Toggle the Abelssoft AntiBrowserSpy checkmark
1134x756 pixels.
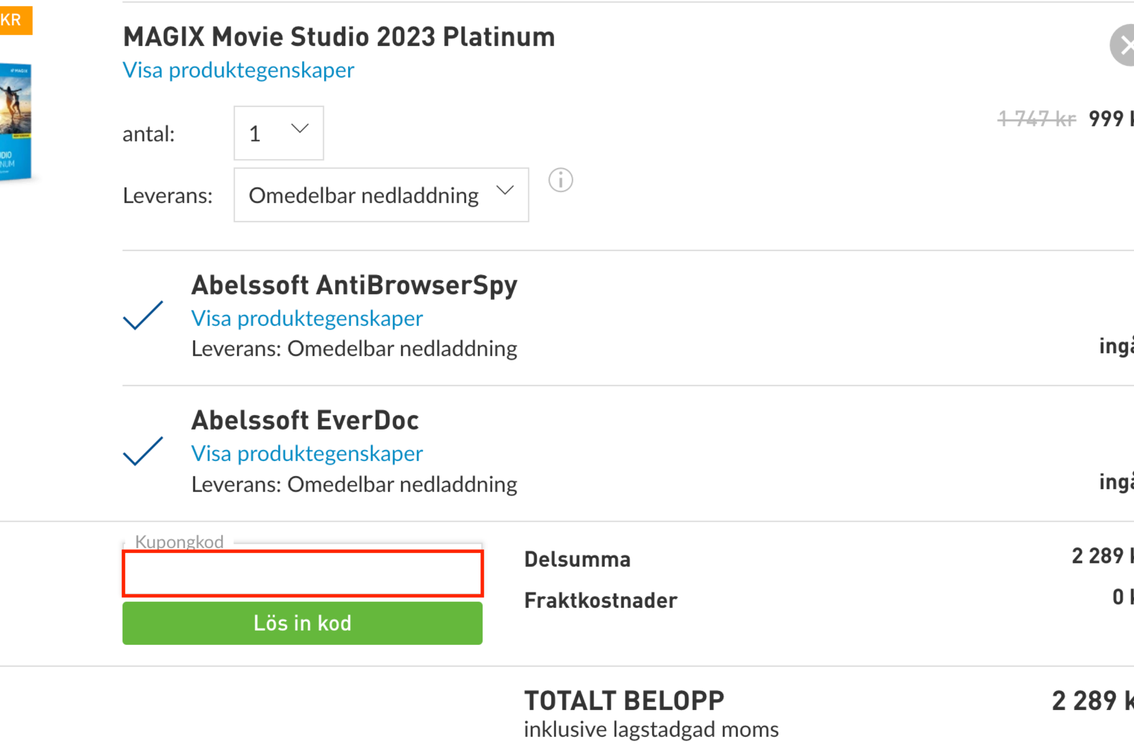coord(143,315)
